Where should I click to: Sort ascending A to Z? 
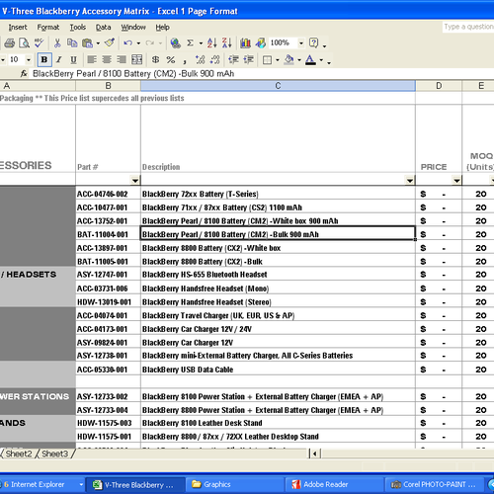click(x=211, y=43)
